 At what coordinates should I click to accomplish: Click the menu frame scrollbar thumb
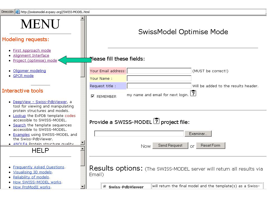point(83,49)
